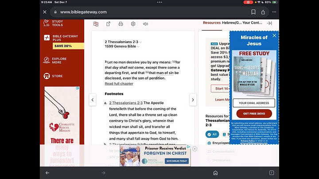Close the bottom banner ad
Image resolution: width=319 pixels, height=179 pixels.
(195, 149)
